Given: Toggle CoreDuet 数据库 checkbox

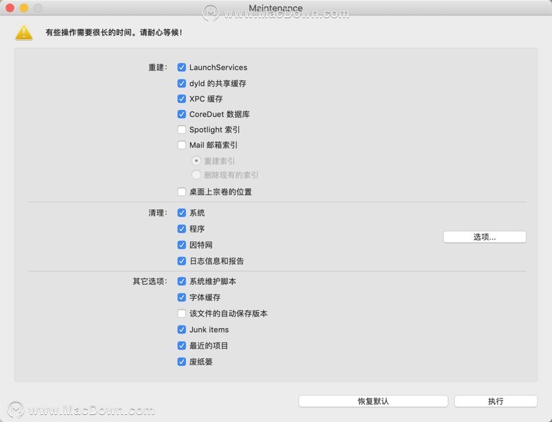Looking at the screenshot, I should tap(182, 114).
